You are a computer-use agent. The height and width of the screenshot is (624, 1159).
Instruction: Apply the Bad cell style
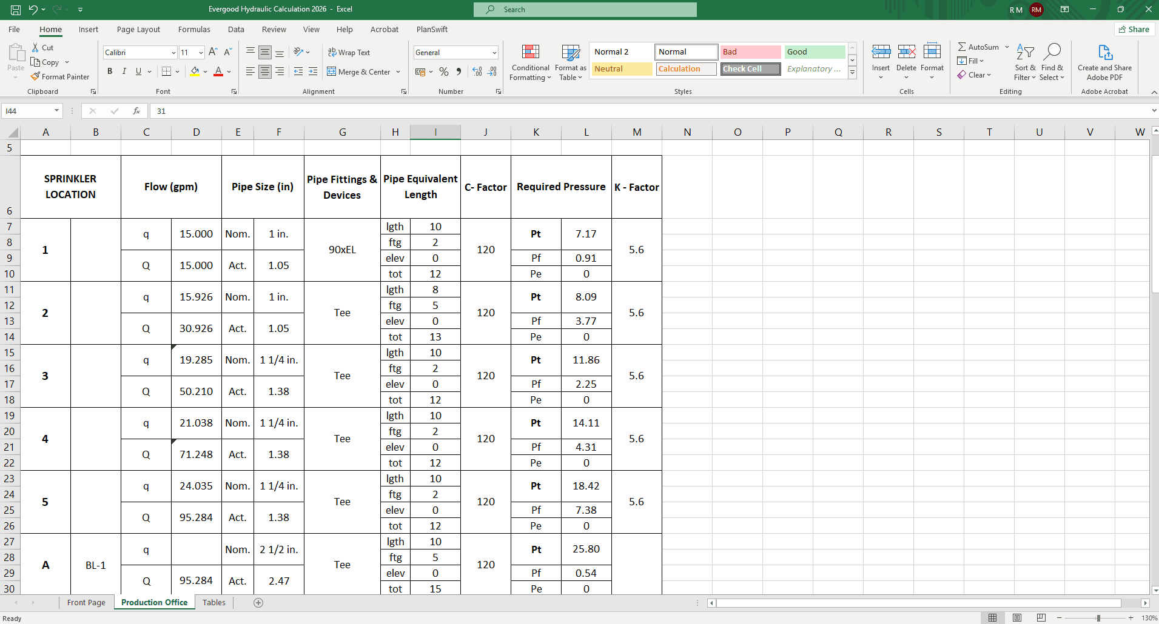751,52
